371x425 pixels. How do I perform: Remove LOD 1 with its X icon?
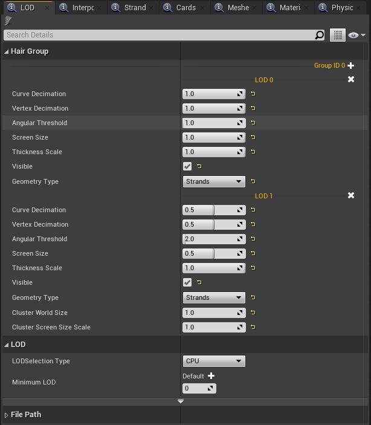(351, 196)
